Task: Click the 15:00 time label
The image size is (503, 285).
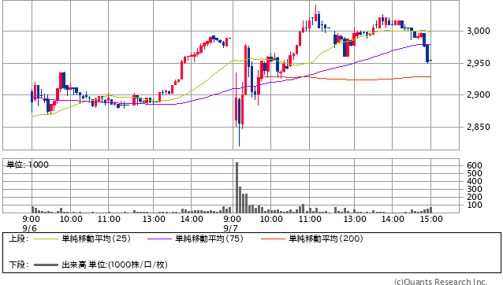Action: (x=431, y=220)
